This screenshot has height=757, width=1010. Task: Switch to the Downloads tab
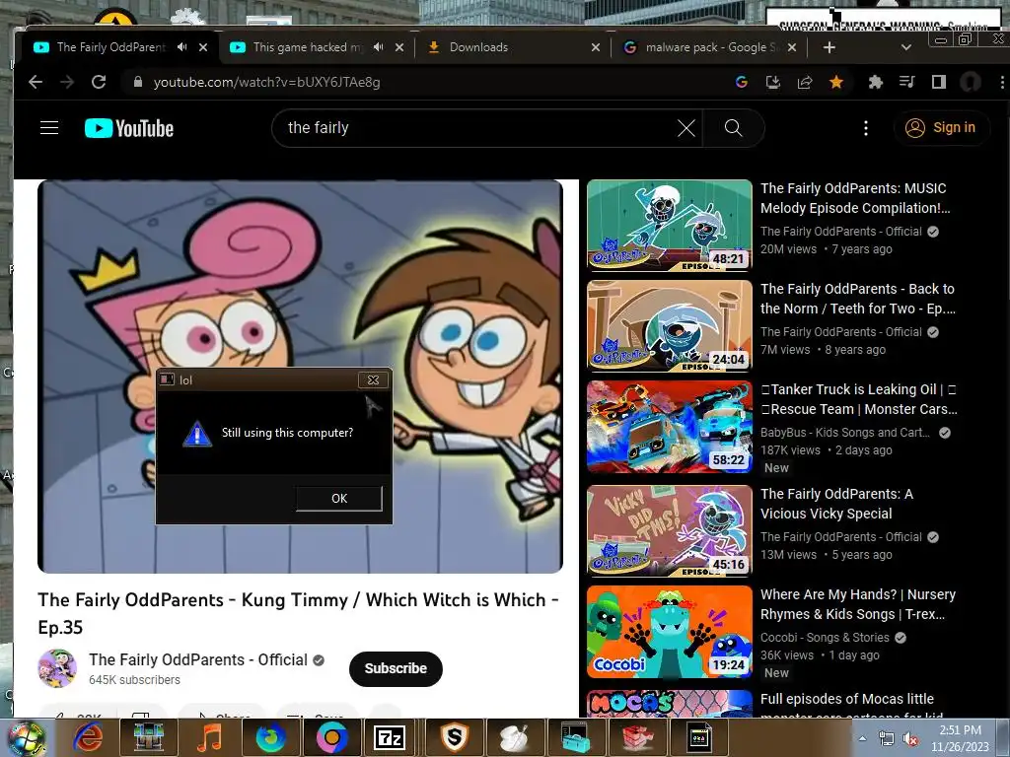[478, 47]
